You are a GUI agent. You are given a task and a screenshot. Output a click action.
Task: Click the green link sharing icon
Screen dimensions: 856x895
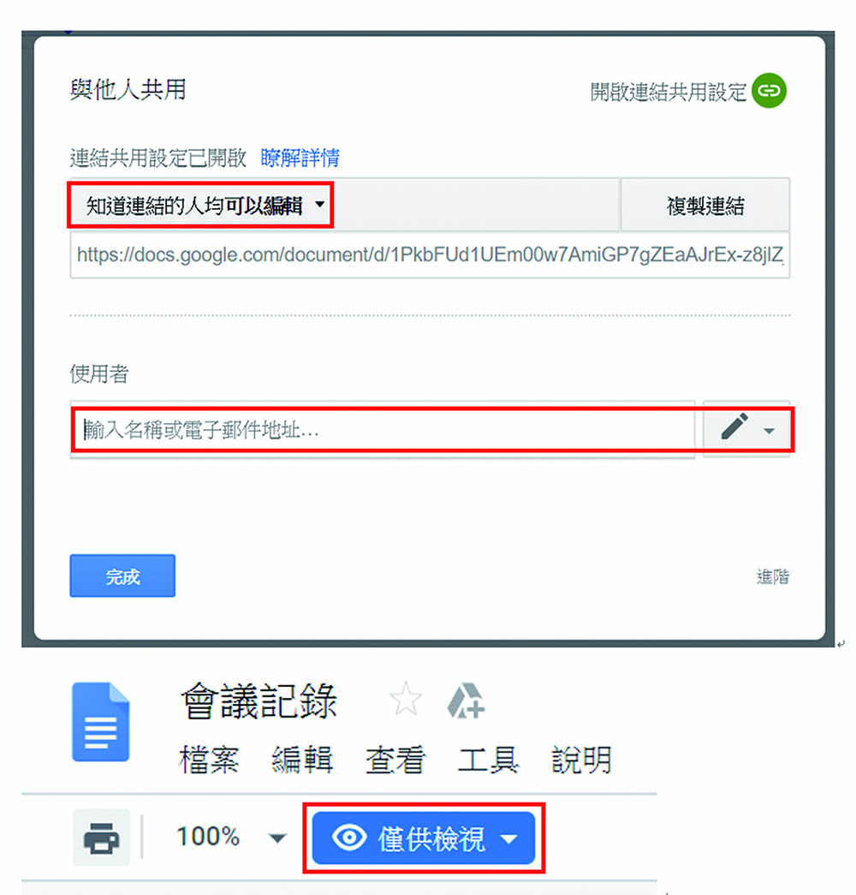coord(769,90)
